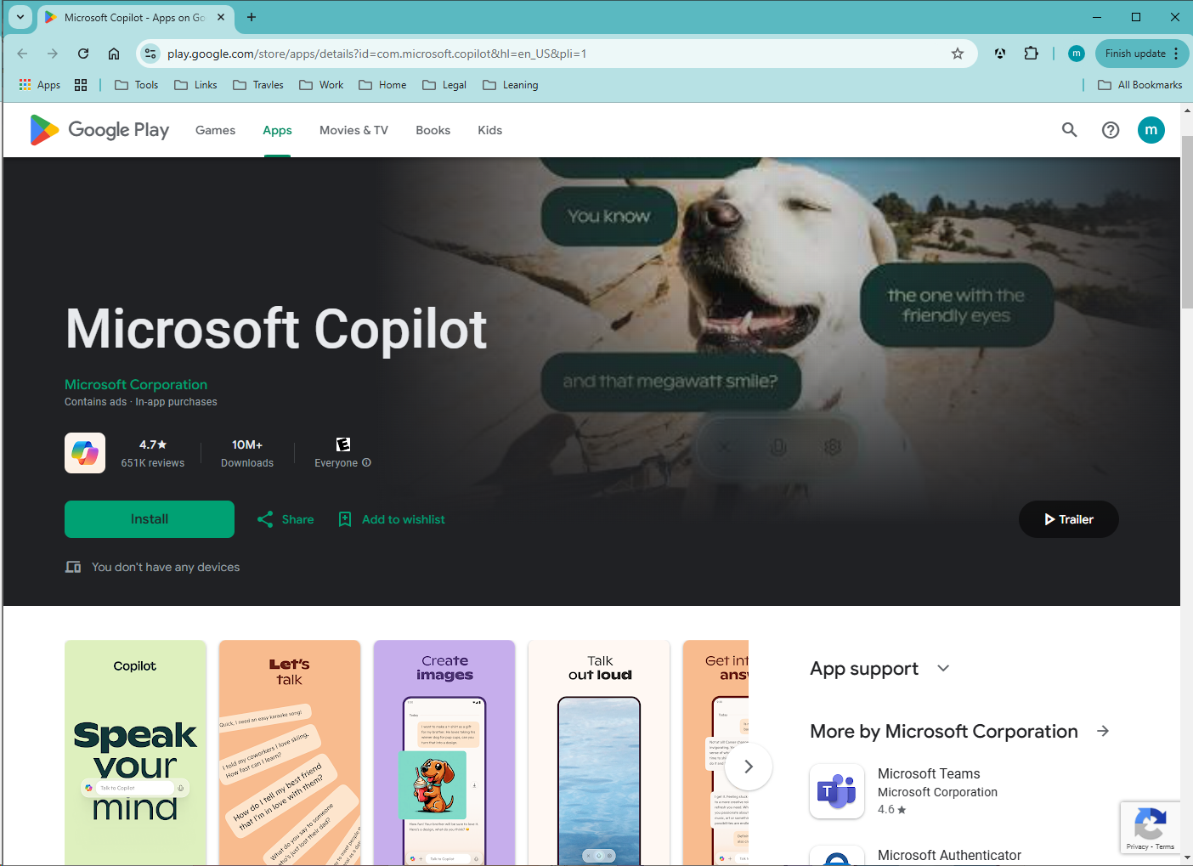Open More by Microsoft Corporation arrow
The image size is (1193, 866).
point(1103,732)
